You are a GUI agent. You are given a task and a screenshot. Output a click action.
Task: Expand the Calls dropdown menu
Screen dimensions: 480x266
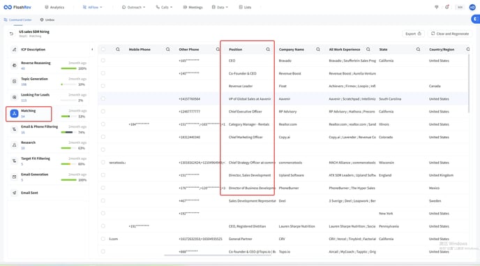click(164, 7)
